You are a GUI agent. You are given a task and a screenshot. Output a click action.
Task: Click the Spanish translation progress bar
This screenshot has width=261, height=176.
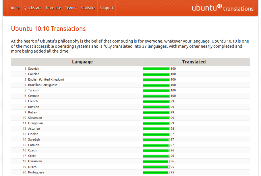click(156, 69)
